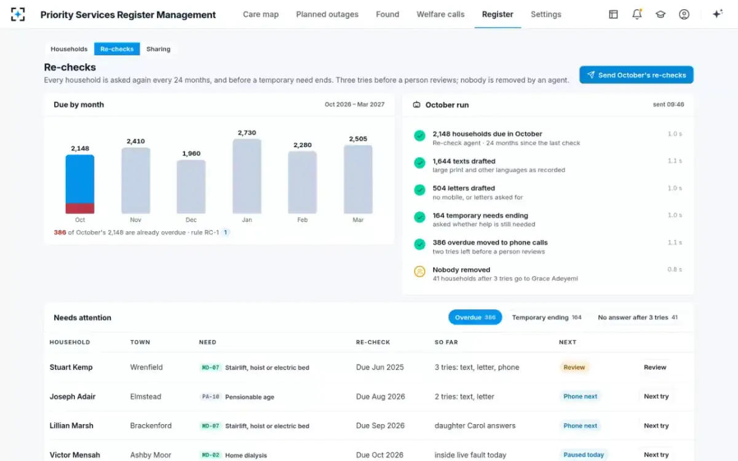Click Phone next pill for Joseph Adair
Screen dimensions: 738x461
(x=581, y=396)
